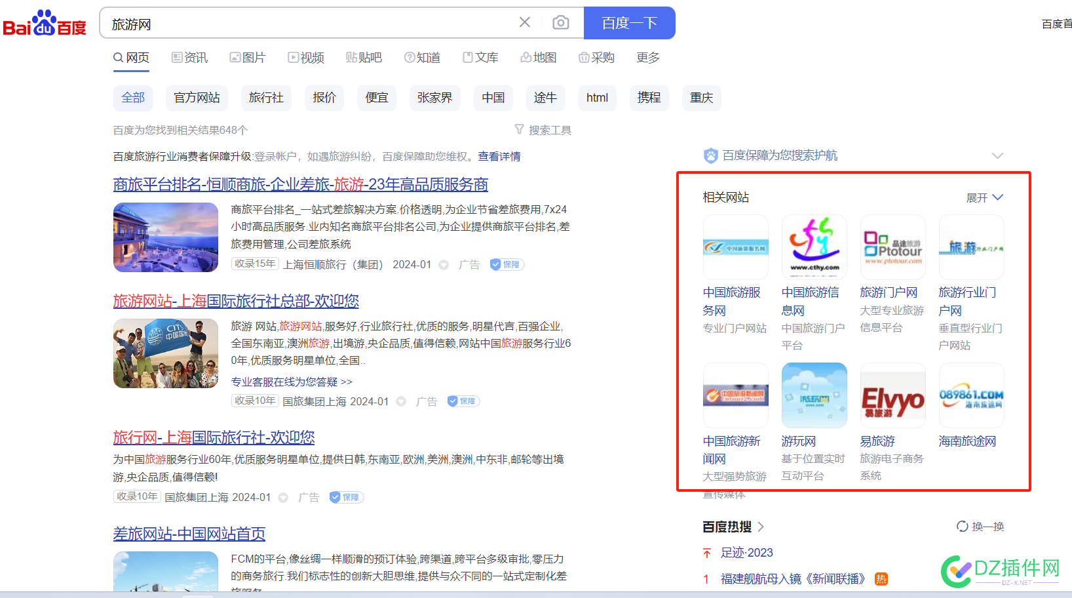Viewport: 1072px width, 598px height.
Task: Refresh hot searches with 换一换
Action: click(980, 527)
